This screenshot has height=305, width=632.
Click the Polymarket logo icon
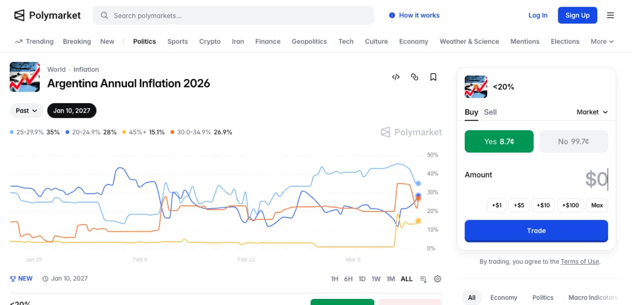coord(19,15)
